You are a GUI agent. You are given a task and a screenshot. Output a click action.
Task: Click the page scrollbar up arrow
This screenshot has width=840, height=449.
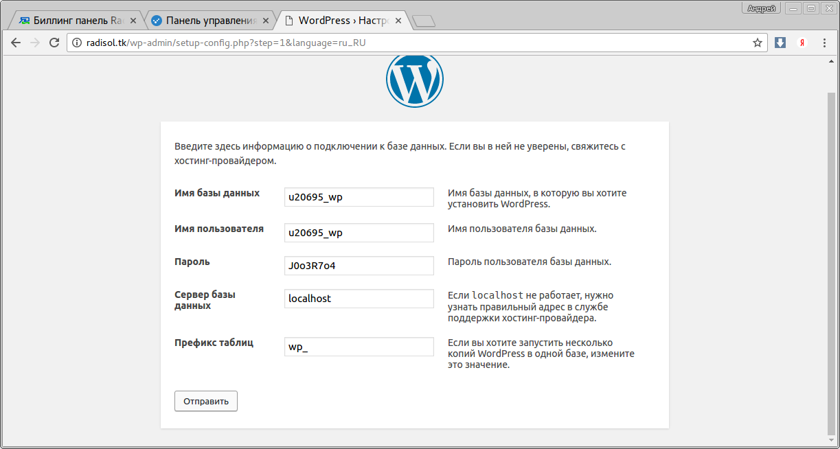tap(831, 62)
